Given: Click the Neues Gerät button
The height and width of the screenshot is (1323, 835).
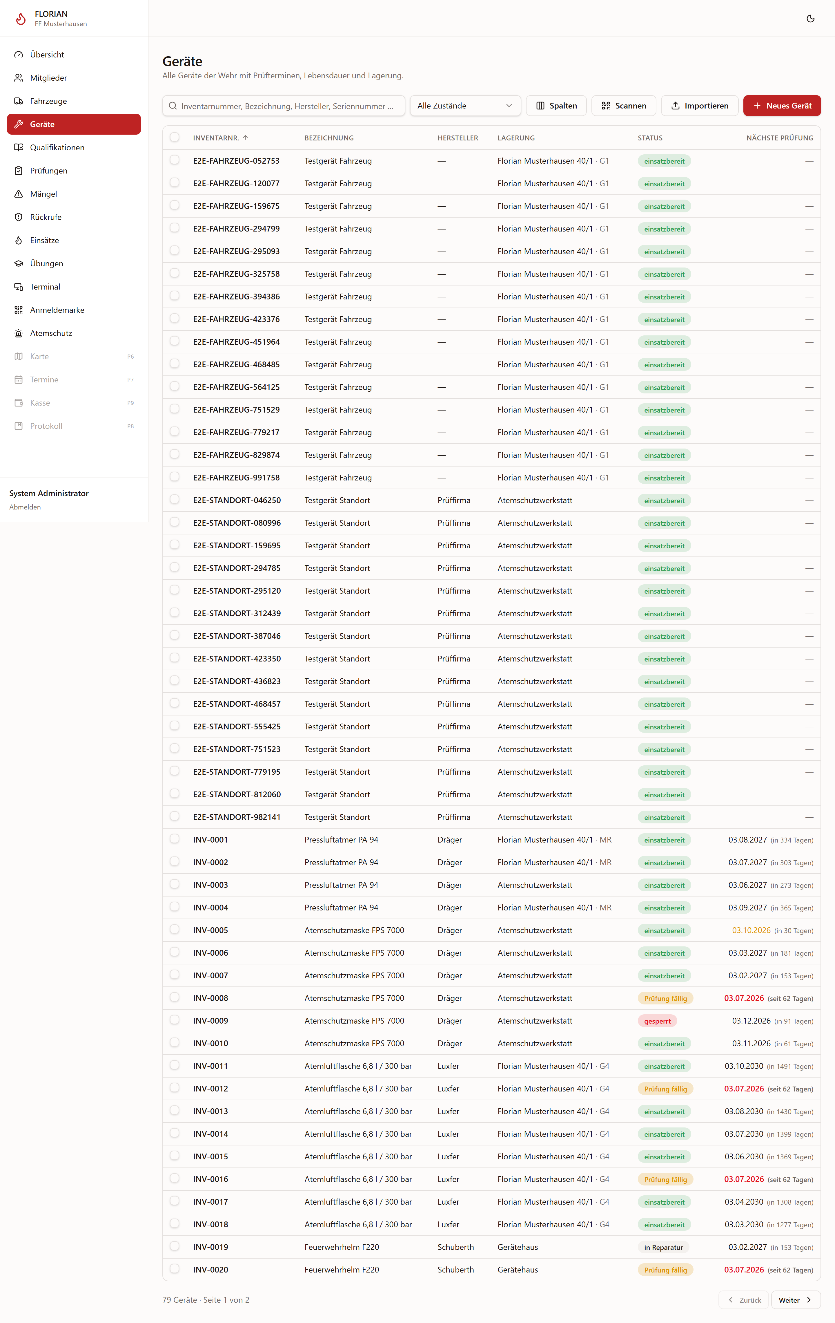Looking at the screenshot, I should click(782, 106).
